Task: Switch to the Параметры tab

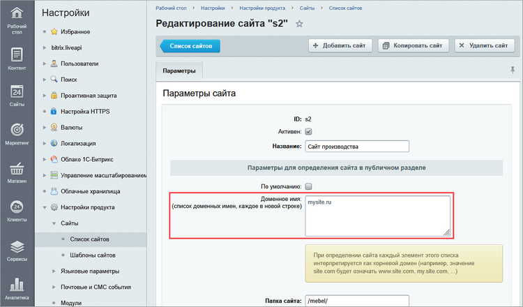Action: pyautogui.click(x=179, y=71)
